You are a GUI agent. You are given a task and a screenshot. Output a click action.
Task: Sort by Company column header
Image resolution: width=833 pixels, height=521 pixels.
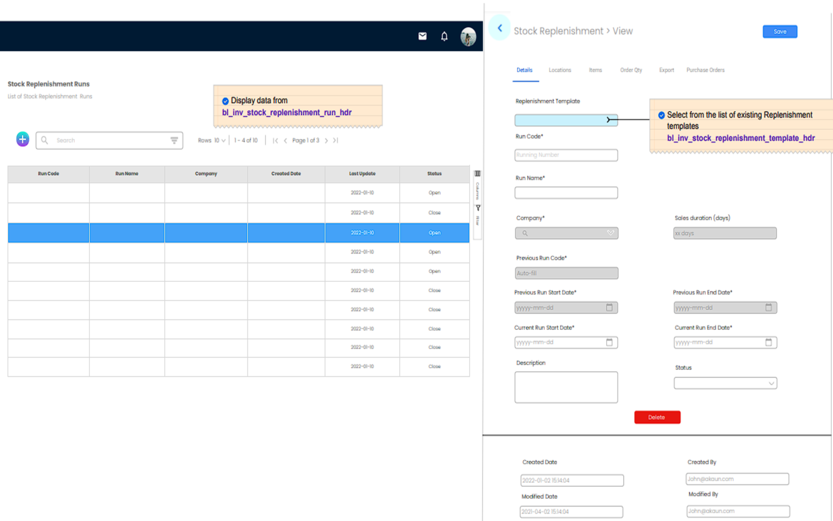206,174
